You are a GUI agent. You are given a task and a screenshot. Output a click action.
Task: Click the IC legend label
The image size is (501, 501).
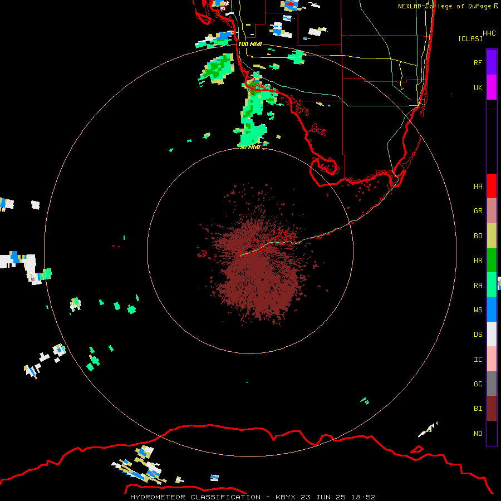478,359
